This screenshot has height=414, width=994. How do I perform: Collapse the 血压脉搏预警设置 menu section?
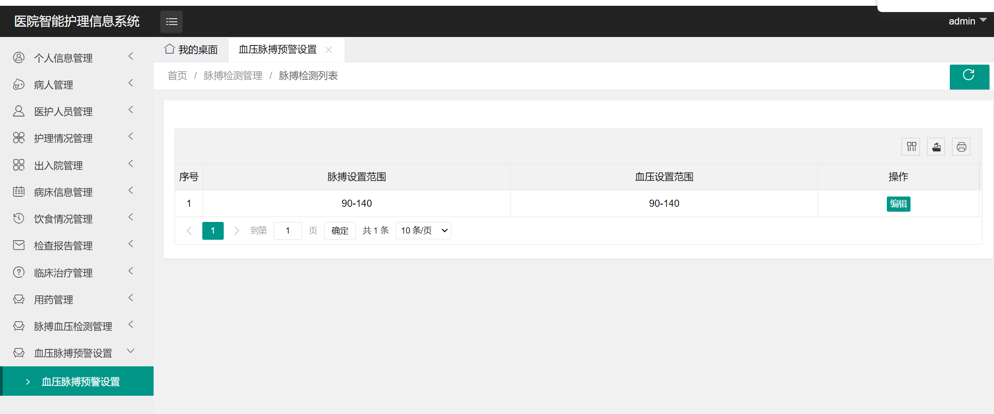(130, 351)
